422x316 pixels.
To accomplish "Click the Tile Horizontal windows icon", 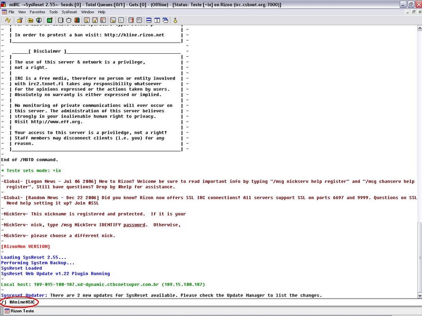I will tap(149, 20).
